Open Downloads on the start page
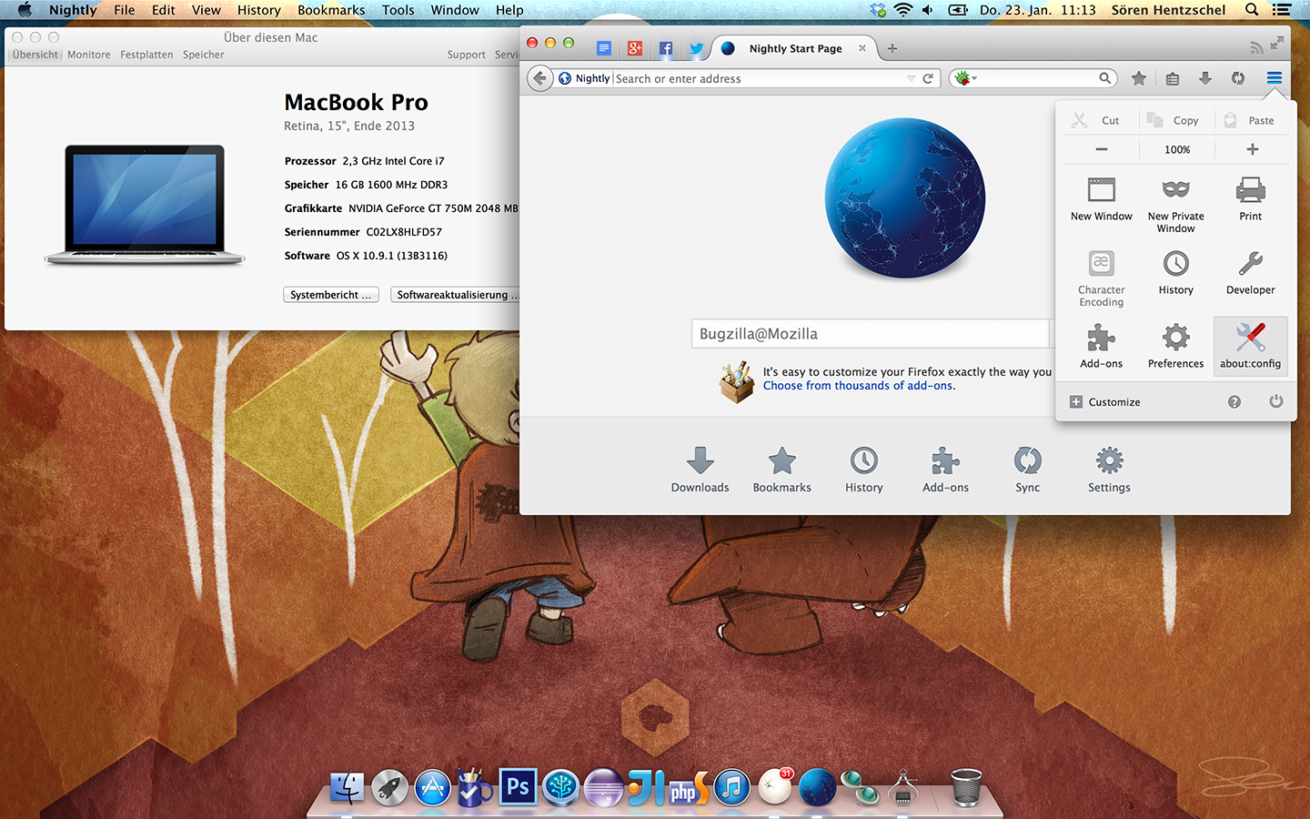Viewport: 1310px width, 819px height. pos(700,470)
